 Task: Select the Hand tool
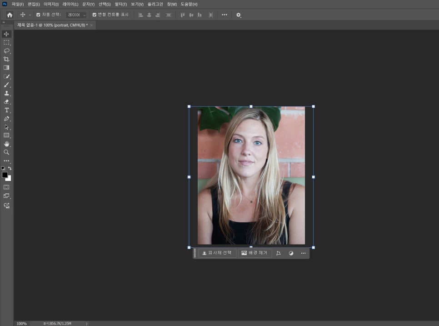(x=6, y=144)
